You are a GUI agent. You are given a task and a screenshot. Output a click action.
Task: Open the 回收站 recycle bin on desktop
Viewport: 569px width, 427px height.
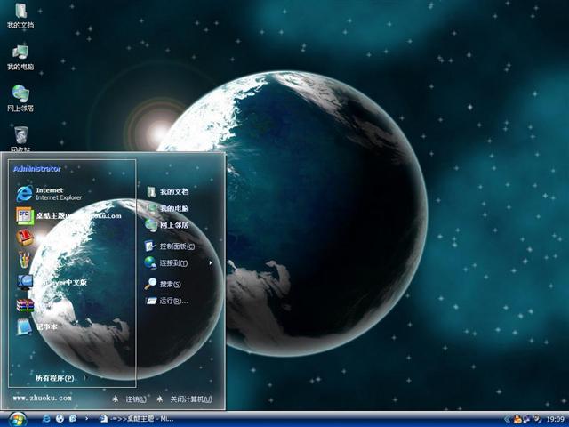[20, 135]
